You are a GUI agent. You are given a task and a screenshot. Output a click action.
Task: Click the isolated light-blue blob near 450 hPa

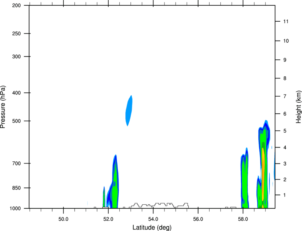tap(129, 111)
